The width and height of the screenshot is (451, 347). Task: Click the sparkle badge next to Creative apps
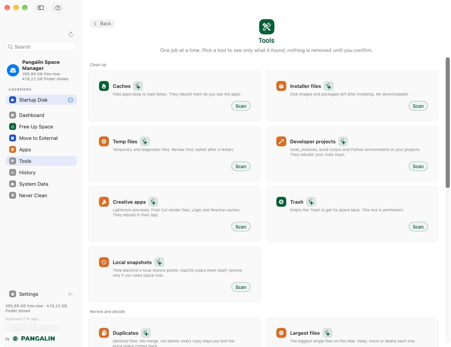[153, 202]
